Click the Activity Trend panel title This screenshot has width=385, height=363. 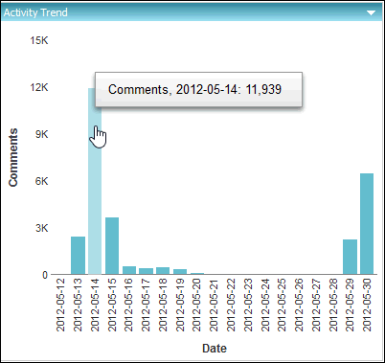pos(35,12)
